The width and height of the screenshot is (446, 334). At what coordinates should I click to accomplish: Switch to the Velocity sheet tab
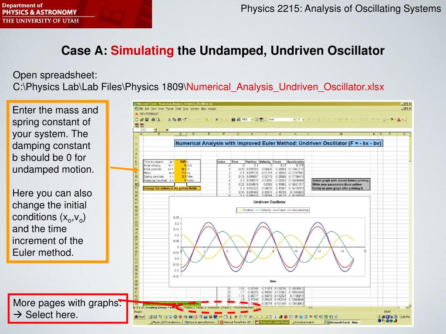click(199, 307)
